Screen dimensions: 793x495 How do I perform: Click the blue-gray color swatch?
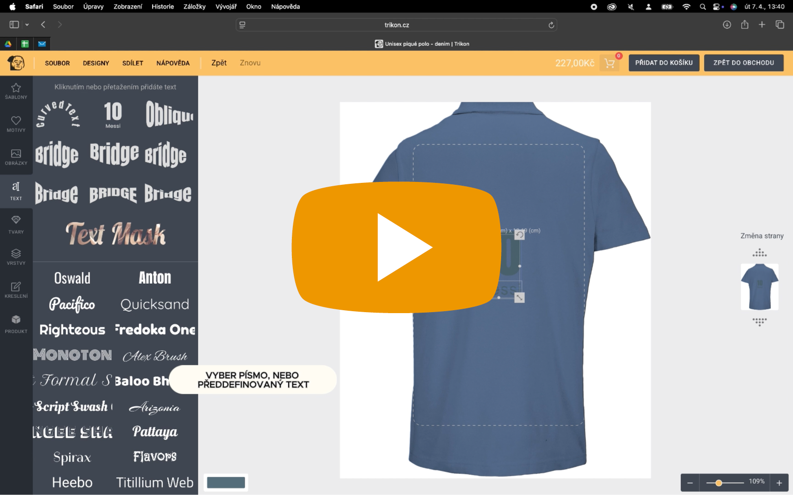point(226,482)
